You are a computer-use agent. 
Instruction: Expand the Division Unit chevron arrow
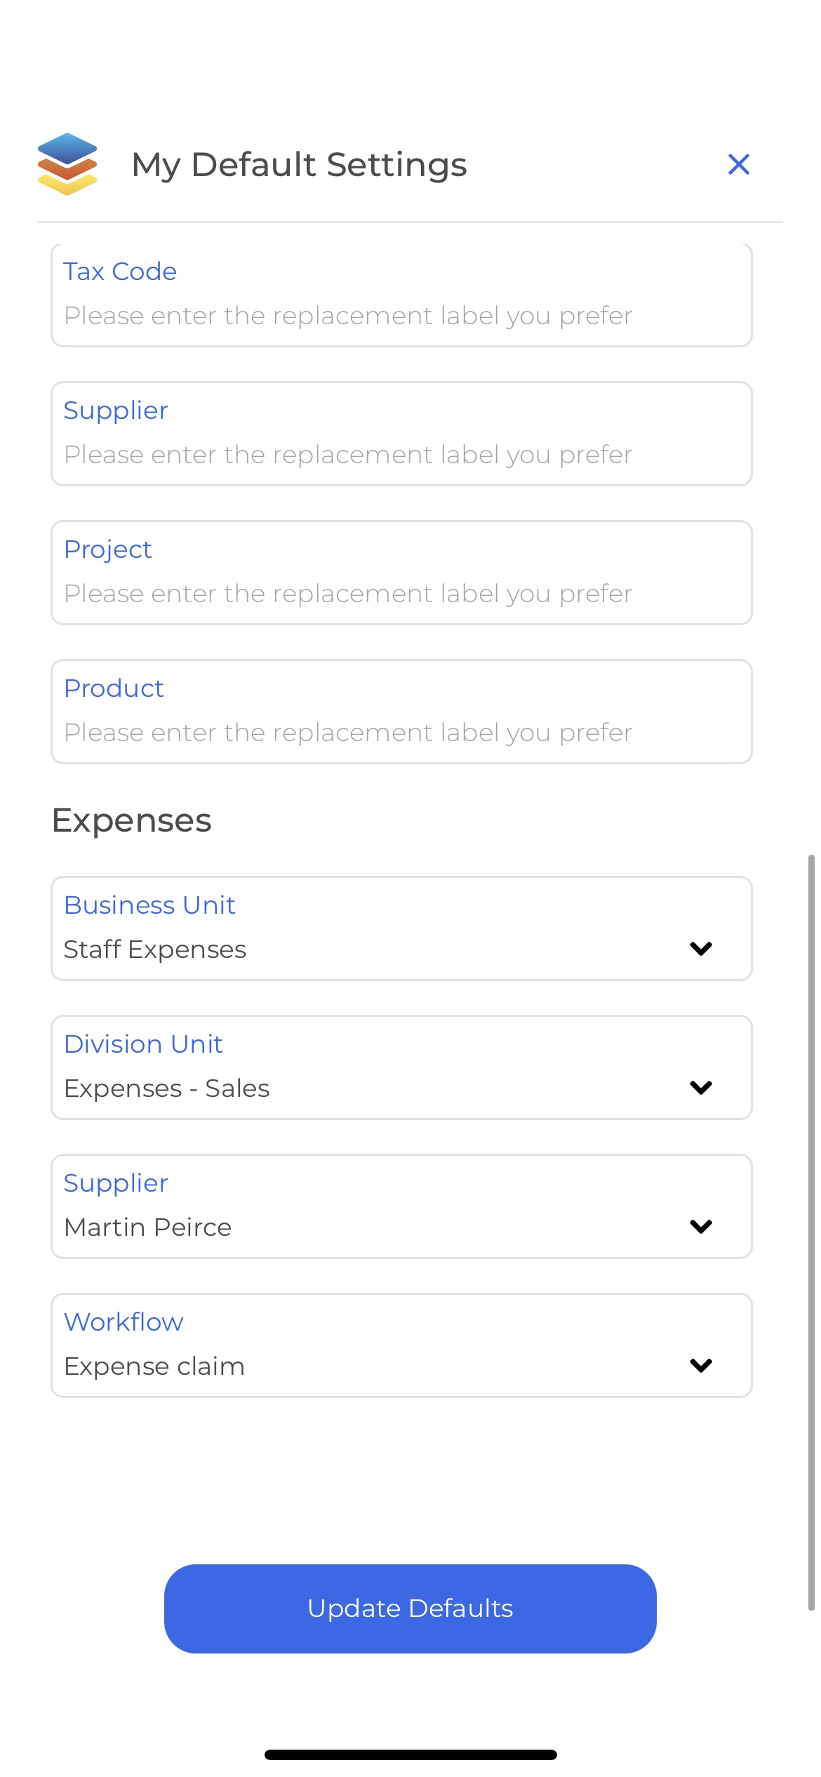pyautogui.click(x=701, y=1088)
